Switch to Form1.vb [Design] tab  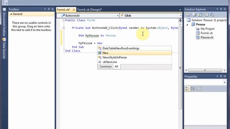coord(89,10)
